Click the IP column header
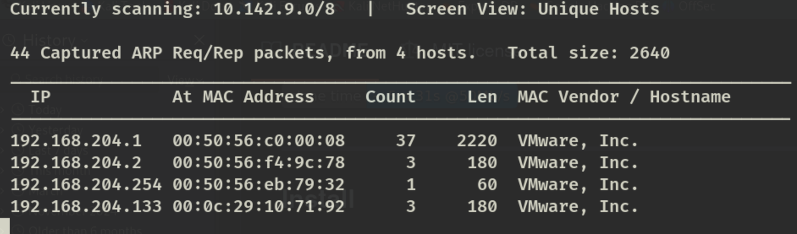The width and height of the screenshot is (797, 234). pyautogui.click(x=40, y=97)
